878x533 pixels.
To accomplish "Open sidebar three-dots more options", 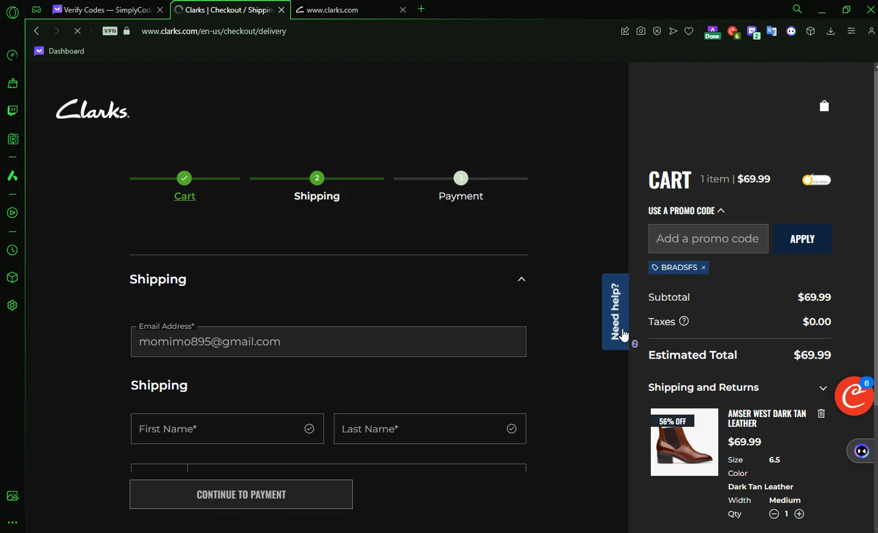I will 12,522.
